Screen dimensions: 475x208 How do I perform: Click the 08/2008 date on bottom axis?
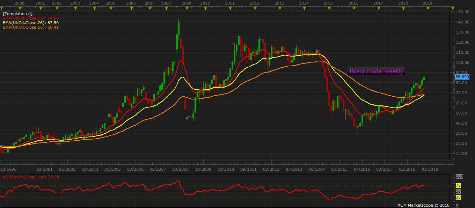(x=180, y=169)
